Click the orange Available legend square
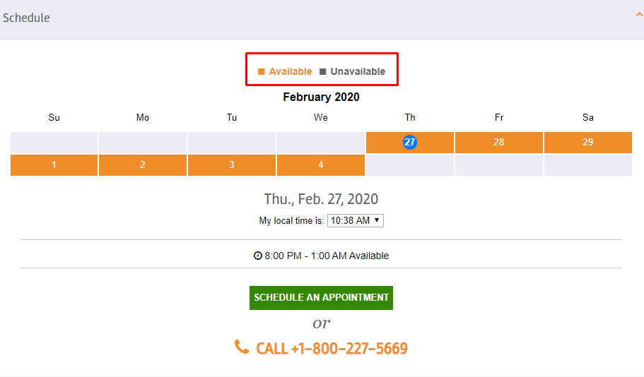This screenshot has height=377, width=644. [x=262, y=72]
